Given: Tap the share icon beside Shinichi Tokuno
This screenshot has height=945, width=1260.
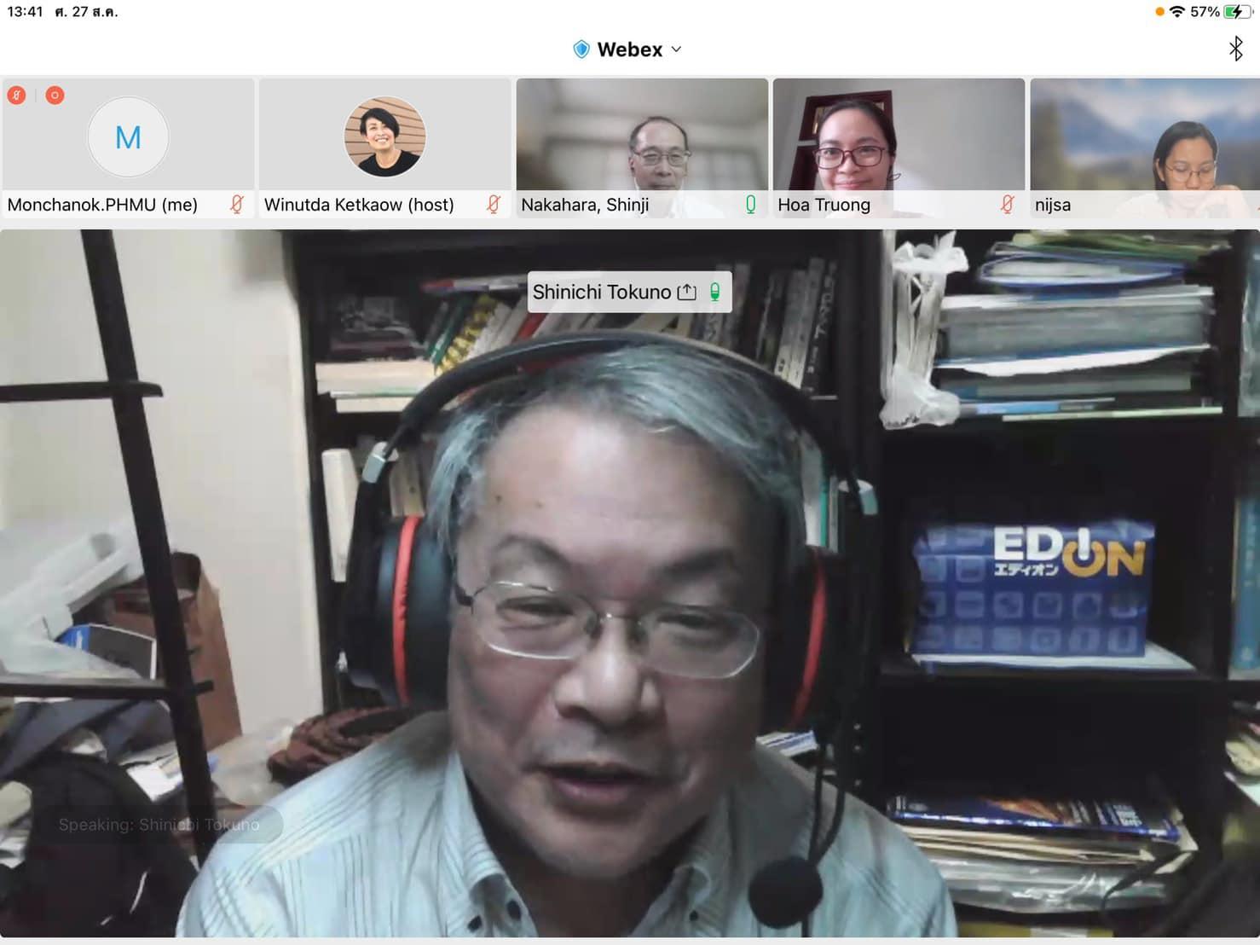Looking at the screenshot, I should pos(686,293).
